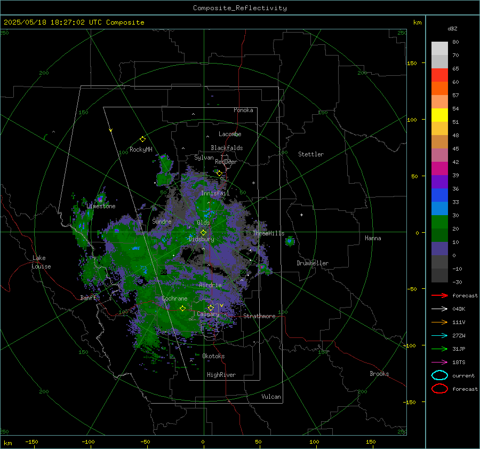This screenshot has height=449, width=480.
Task: Click the Brooks label
Action: click(x=379, y=374)
